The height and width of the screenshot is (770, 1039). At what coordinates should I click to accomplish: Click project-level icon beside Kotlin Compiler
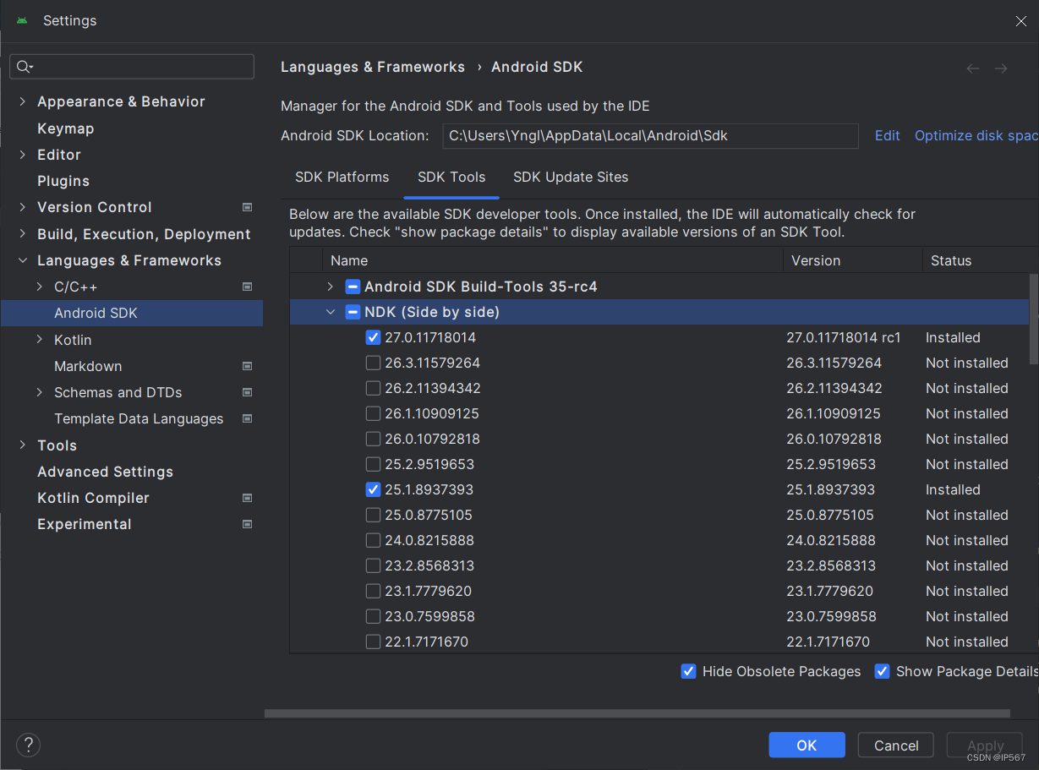[247, 498]
